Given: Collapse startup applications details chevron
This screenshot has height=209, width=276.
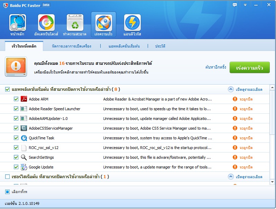Looking at the screenshot, I should click(231, 89).
